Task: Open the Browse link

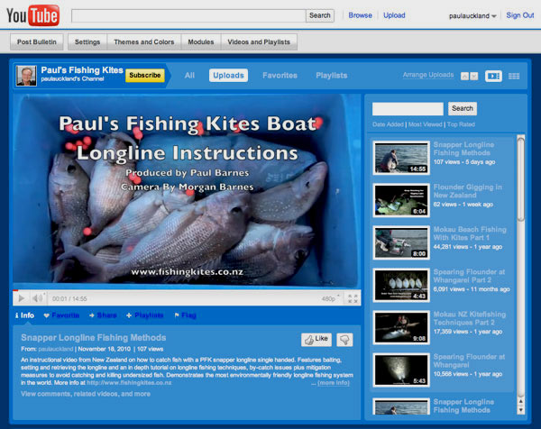Action: (x=360, y=15)
